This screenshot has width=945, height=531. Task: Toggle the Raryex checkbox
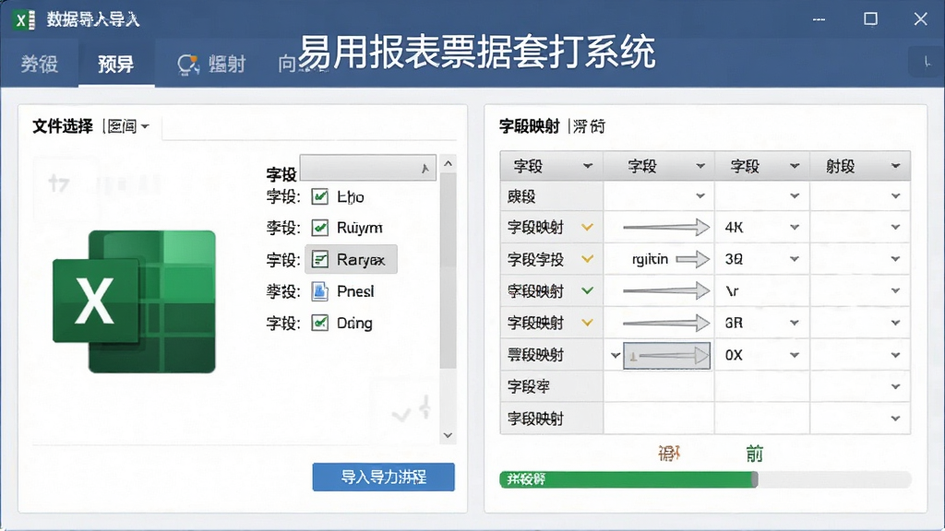pyautogui.click(x=319, y=259)
